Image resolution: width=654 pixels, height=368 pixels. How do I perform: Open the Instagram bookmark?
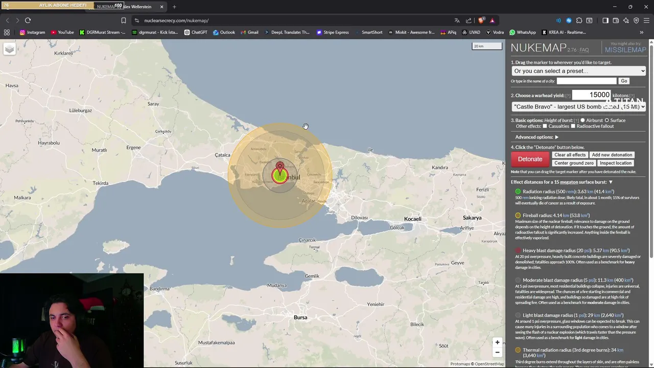pyautogui.click(x=32, y=32)
